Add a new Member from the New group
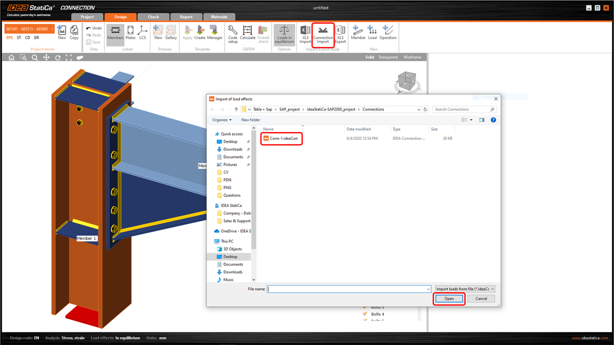The height and width of the screenshot is (345, 614). coord(358,33)
